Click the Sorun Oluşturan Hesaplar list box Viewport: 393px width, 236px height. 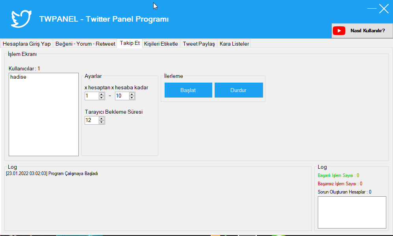pyautogui.click(x=352, y=212)
